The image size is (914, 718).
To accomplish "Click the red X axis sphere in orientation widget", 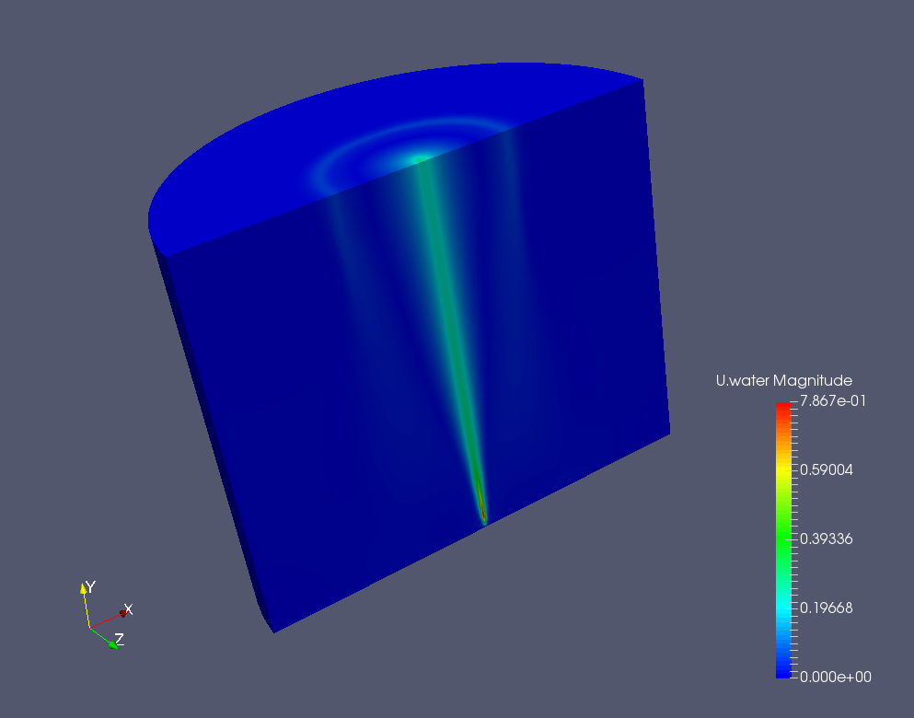I will (122, 613).
